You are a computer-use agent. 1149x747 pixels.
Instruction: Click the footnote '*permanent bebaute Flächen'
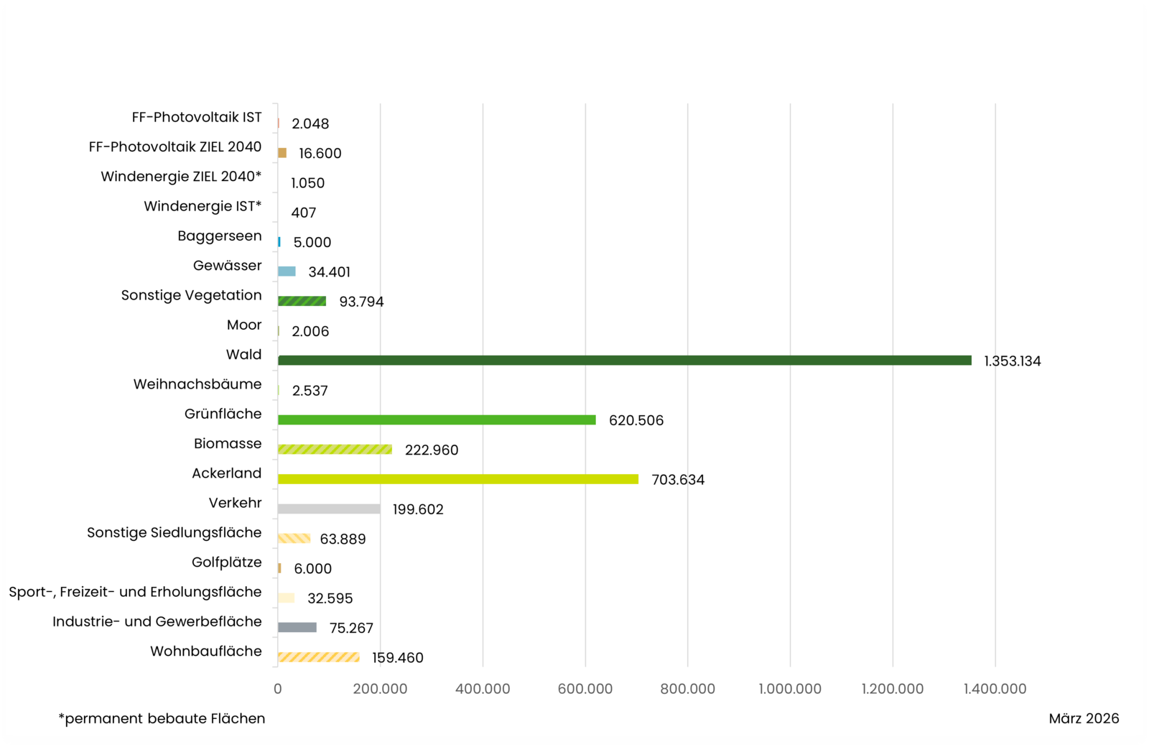(162, 718)
